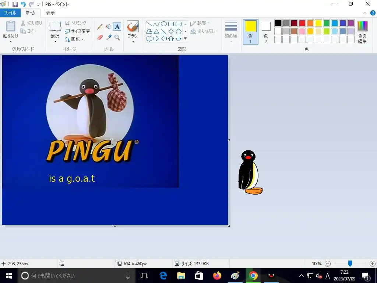The width and height of the screenshot is (377, 283).
Task: Choose the Hexagon shape
Action: click(x=149, y=38)
